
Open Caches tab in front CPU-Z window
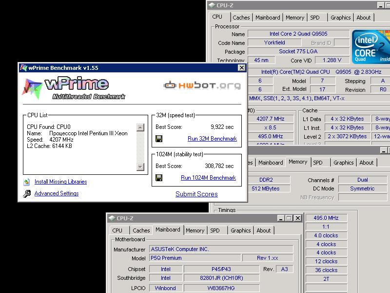(x=141, y=230)
